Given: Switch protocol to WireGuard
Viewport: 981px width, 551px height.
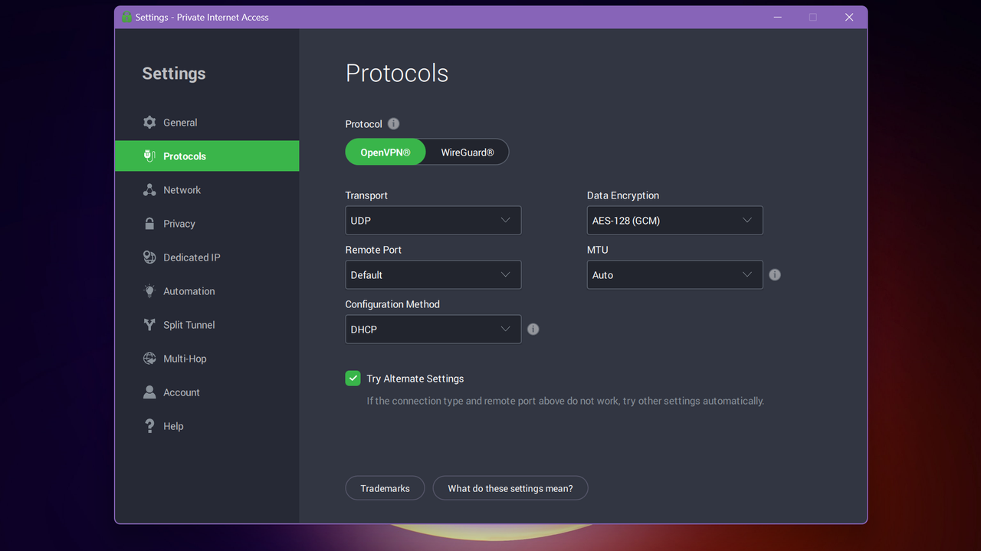Looking at the screenshot, I should pos(468,153).
